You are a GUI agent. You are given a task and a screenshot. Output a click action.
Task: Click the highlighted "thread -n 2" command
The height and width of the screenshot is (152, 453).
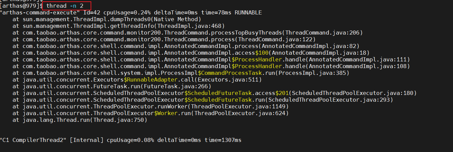[65, 6]
